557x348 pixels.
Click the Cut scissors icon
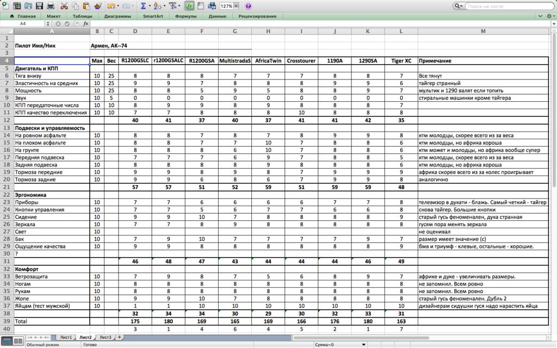coord(64,6)
